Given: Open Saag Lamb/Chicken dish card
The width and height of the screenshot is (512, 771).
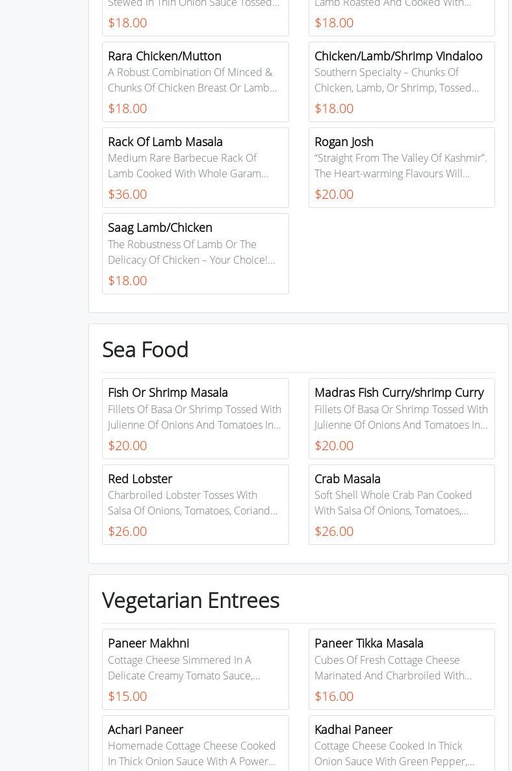Looking at the screenshot, I should tap(160, 227).
